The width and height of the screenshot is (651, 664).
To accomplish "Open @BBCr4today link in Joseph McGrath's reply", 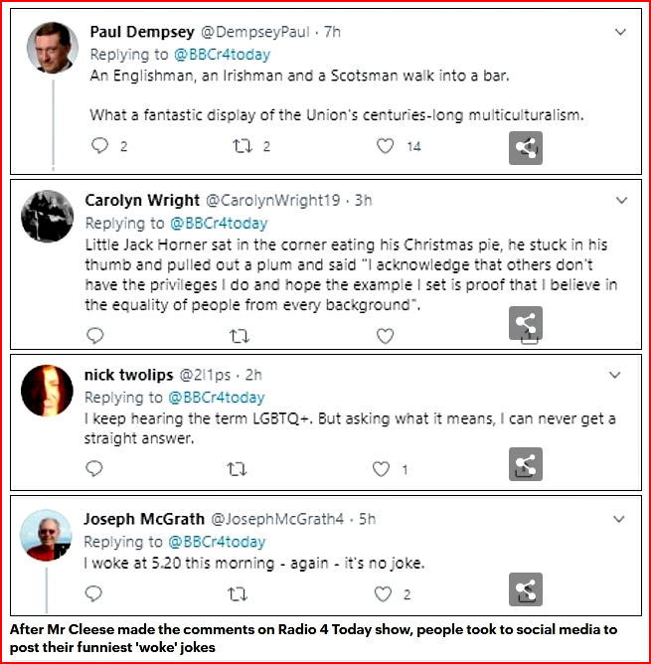I will point(219,542).
